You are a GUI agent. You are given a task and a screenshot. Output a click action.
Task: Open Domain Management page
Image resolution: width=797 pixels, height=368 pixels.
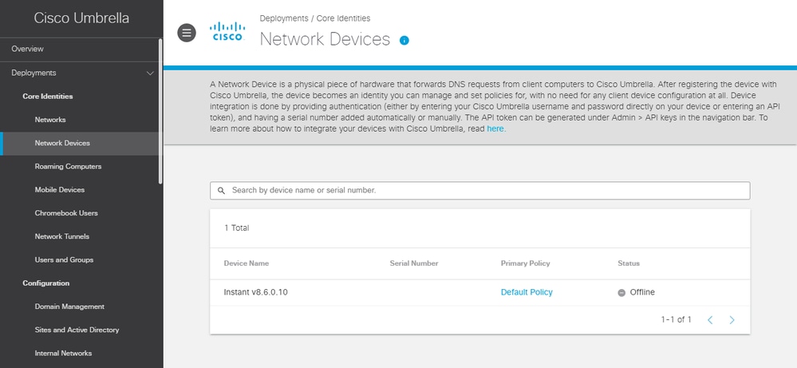pyautogui.click(x=69, y=307)
